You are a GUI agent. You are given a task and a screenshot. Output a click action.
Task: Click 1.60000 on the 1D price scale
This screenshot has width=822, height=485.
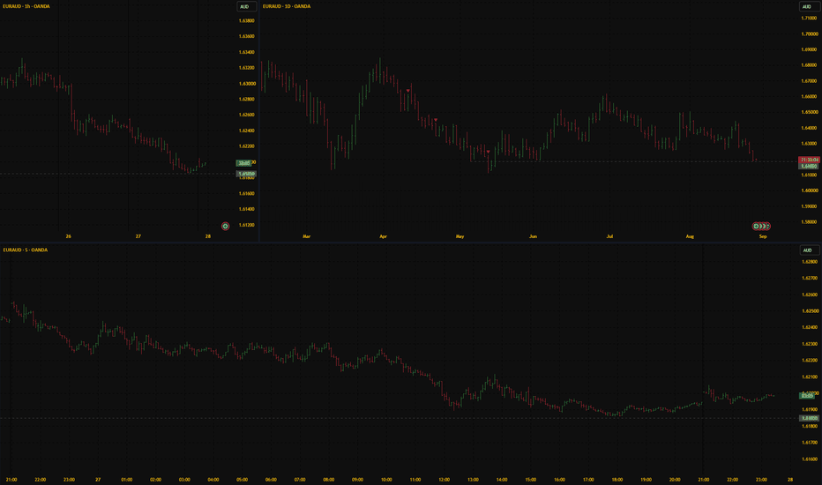[809, 190]
